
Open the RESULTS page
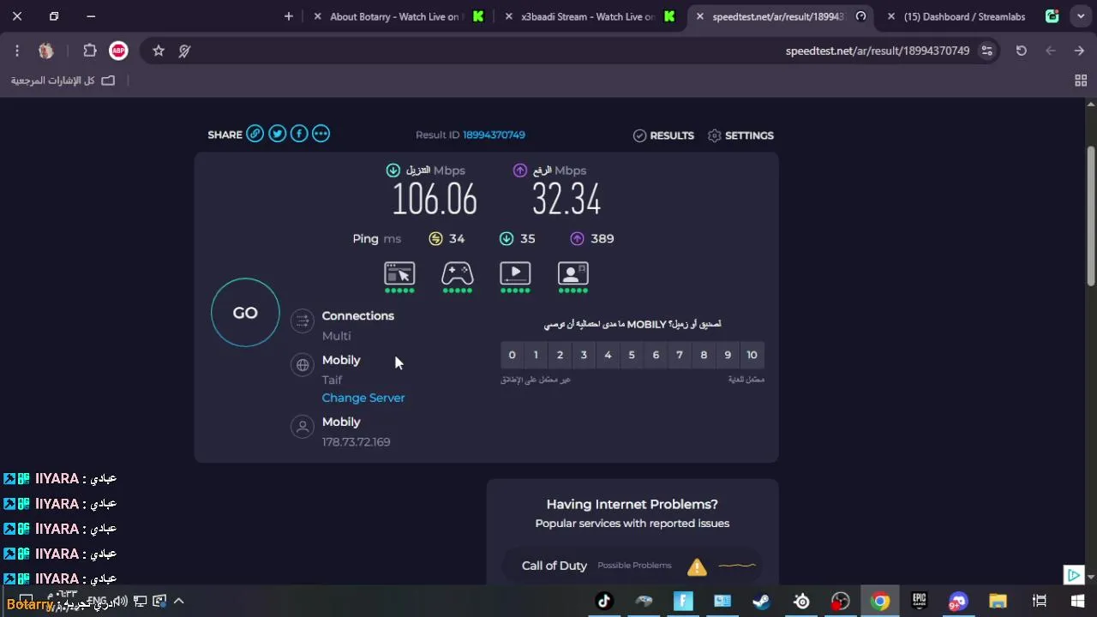click(x=663, y=135)
